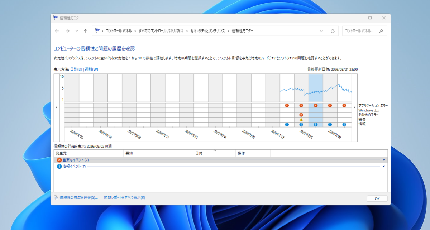Open the address bar history dropdown
Screen dimensions: 430x230
(x=321, y=31)
